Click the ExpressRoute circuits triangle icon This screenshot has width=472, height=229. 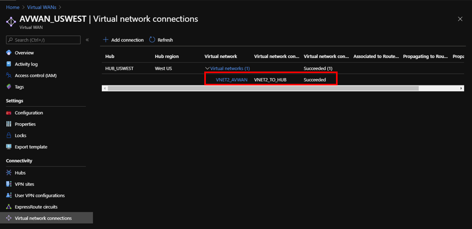[x=9, y=207]
